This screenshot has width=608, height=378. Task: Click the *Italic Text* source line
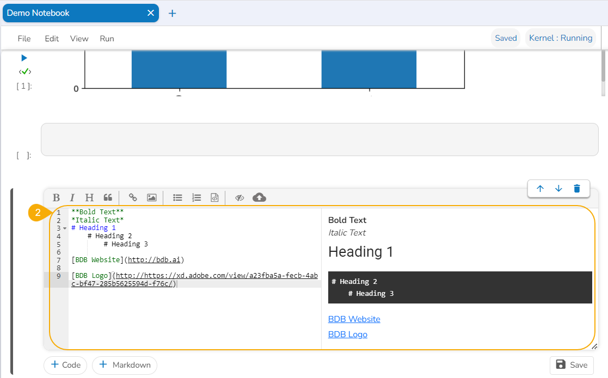97,220
